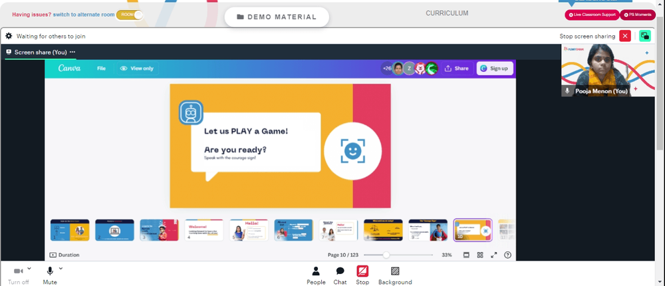Mute the microphone

pos(50,271)
